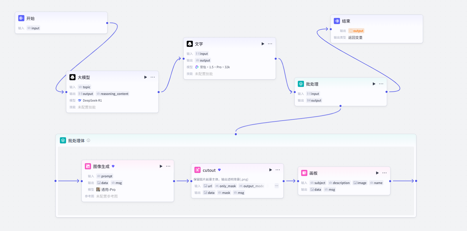Open the more menu on 图像生成 node
The image size is (467, 231).
168,166
